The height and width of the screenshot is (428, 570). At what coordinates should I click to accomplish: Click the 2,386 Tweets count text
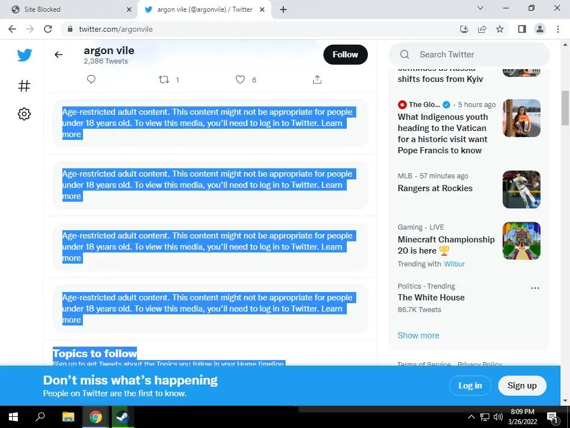(x=106, y=61)
